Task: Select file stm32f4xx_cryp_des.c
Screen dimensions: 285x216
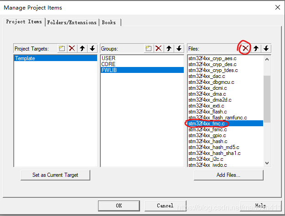Action: click(x=226, y=64)
